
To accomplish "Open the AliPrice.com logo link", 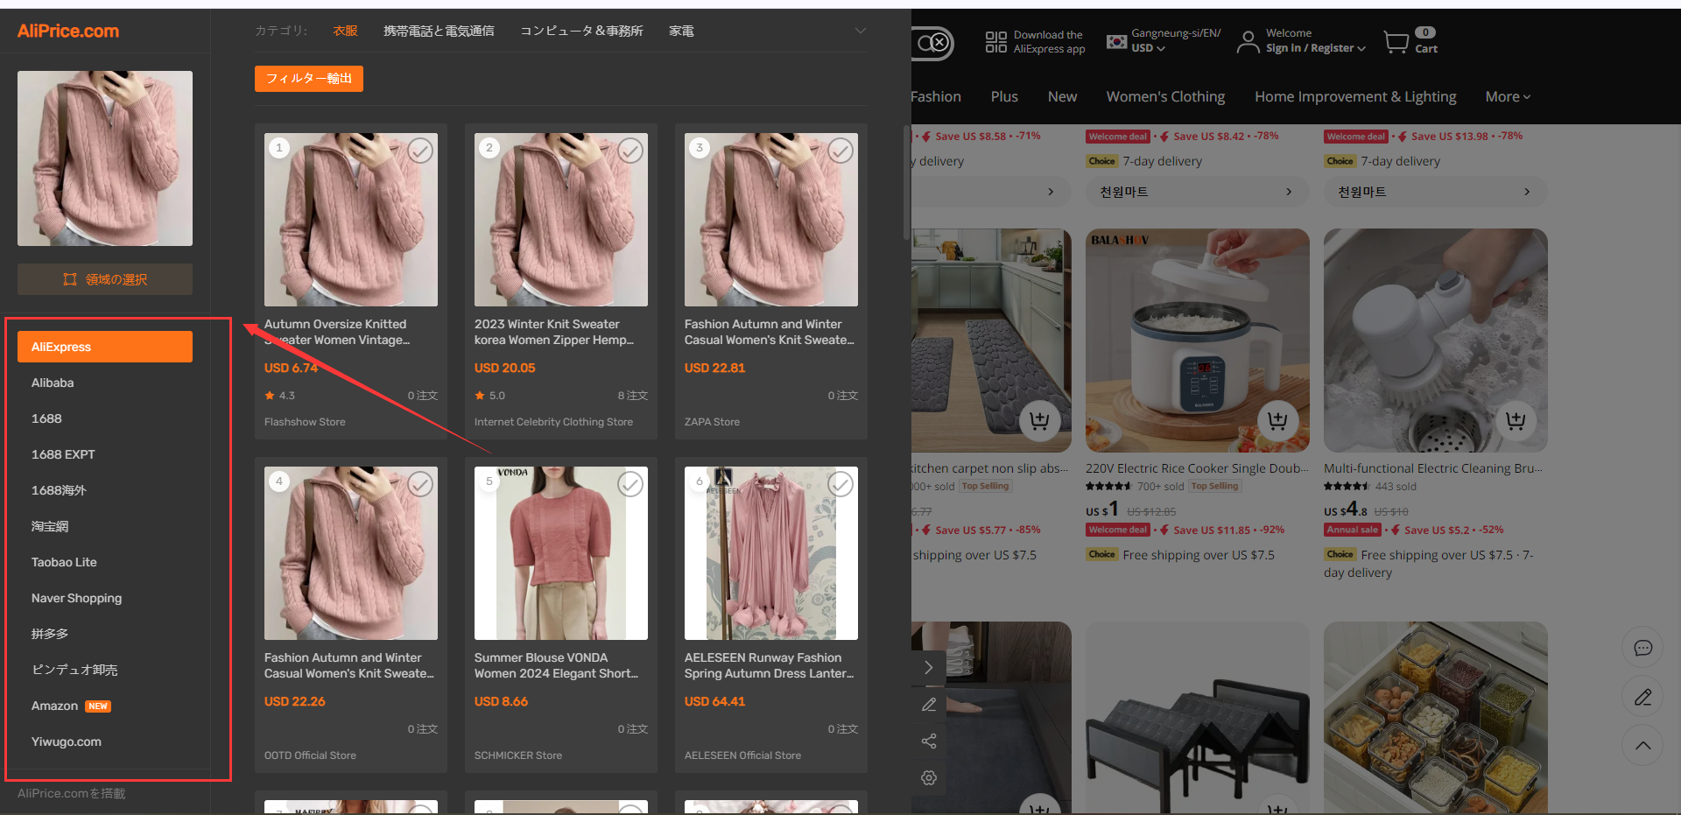I will click(68, 31).
